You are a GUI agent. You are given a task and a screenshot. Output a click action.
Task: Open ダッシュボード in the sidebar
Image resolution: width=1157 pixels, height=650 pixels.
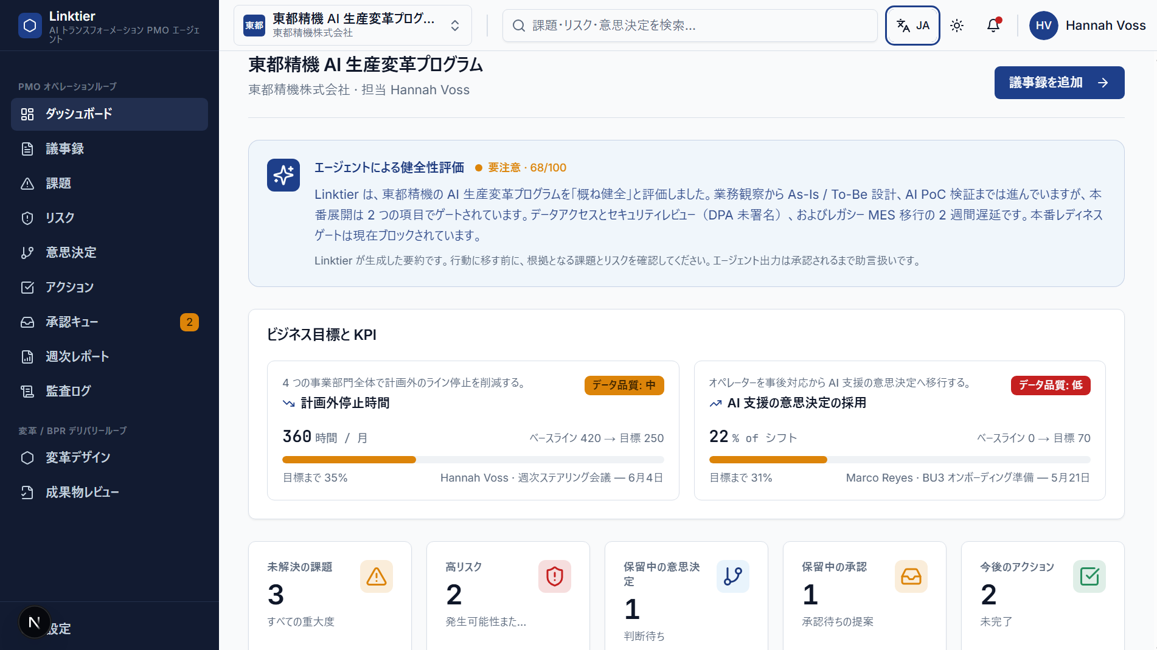(109, 114)
